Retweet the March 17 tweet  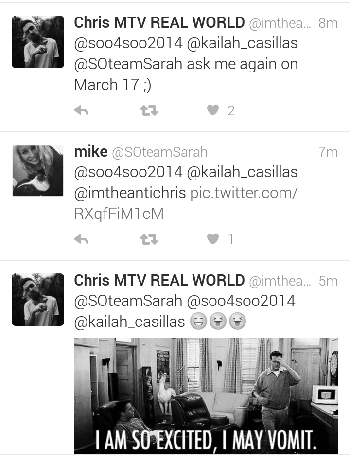coord(149,110)
